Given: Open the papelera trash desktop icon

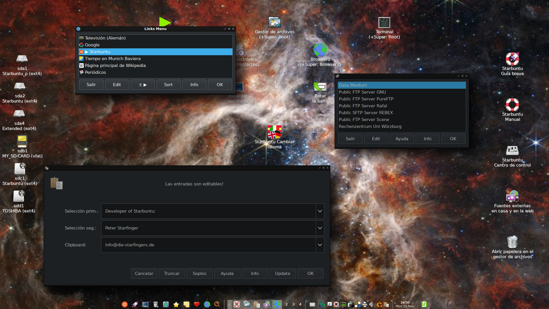Looking at the screenshot, I should pyautogui.click(x=512, y=242).
